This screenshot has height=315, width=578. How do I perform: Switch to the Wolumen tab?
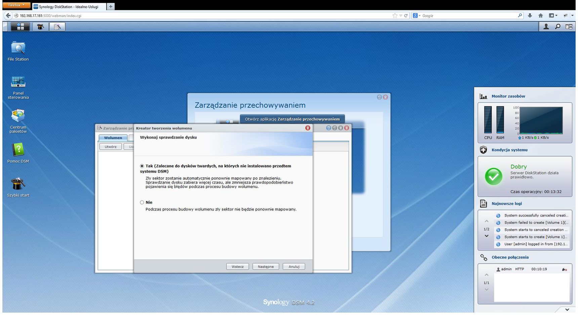click(x=113, y=138)
